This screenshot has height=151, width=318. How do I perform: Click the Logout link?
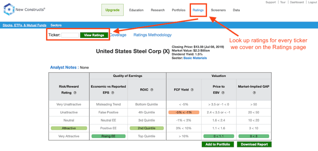point(312,2)
